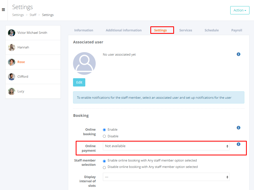Open the Display interval of slots dropdown
The height and width of the screenshot is (190, 254).
click(166, 177)
